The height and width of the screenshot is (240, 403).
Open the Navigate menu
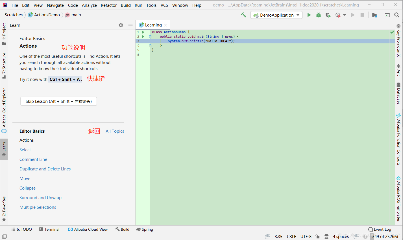(x=55, y=5)
